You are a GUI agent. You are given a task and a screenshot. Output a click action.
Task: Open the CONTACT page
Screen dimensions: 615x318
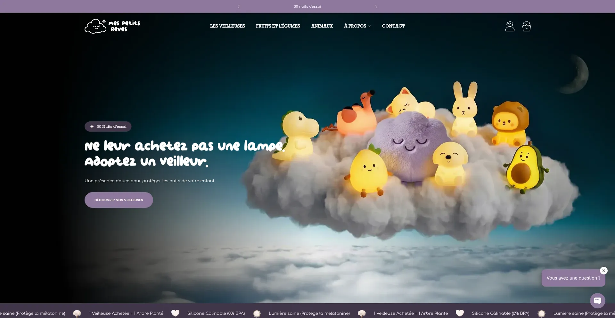tap(393, 26)
